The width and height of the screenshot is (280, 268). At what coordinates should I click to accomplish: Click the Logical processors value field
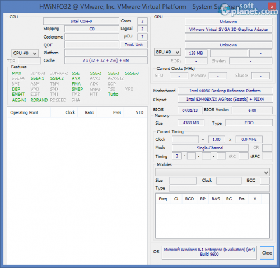pyautogui.click(x=142, y=29)
